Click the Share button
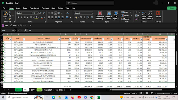This screenshot has width=178, height=100. (172, 8)
